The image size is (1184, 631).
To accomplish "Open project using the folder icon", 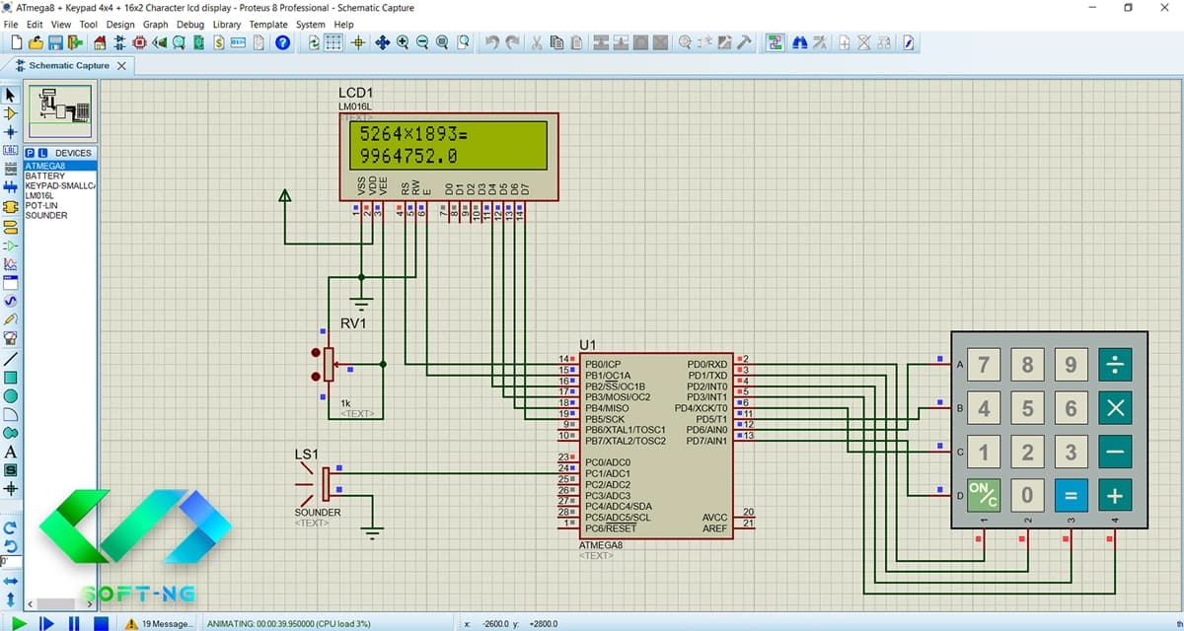I will (x=37, y=42).
